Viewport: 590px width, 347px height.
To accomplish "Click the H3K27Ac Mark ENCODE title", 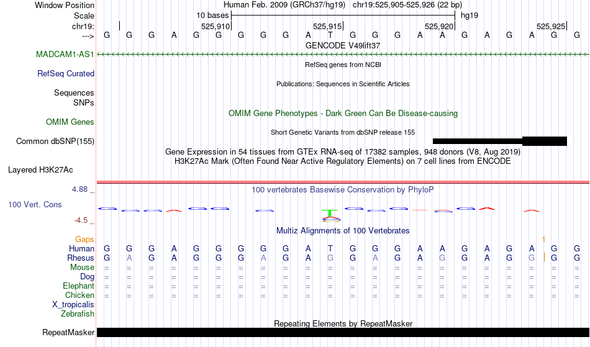I will click(x=343, y=161).
